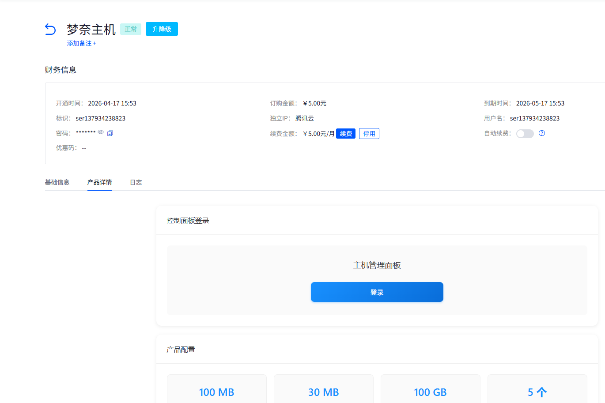
Task: Select the 100 GB configuration card
Action: point(430,392)
